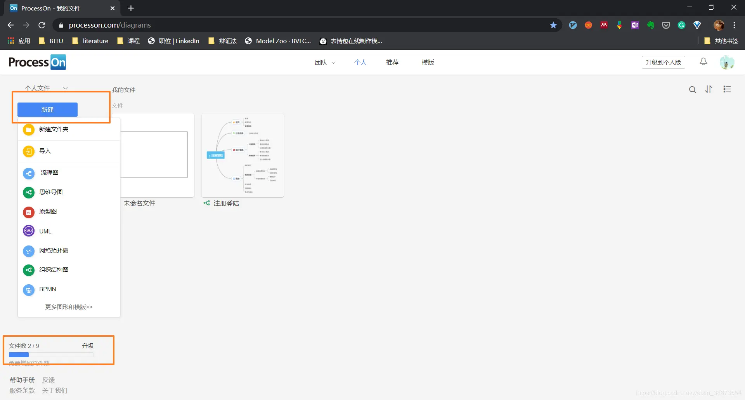Open the 辩证法 bookmark folder
Screen dimensions: 745x400
222,41
